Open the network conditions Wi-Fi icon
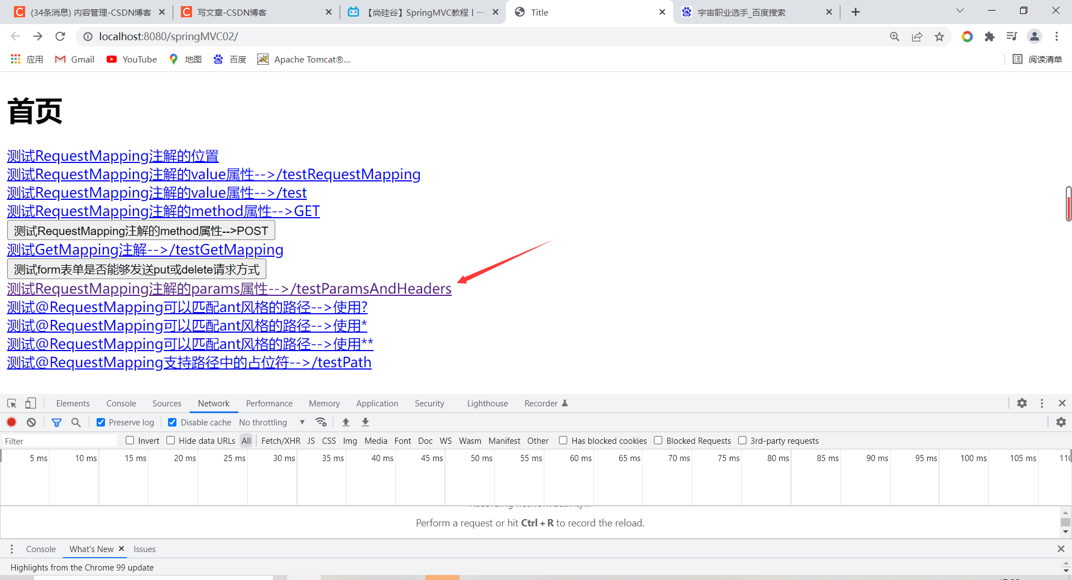This screenshot has width=1072, height=580. [321, 422]
